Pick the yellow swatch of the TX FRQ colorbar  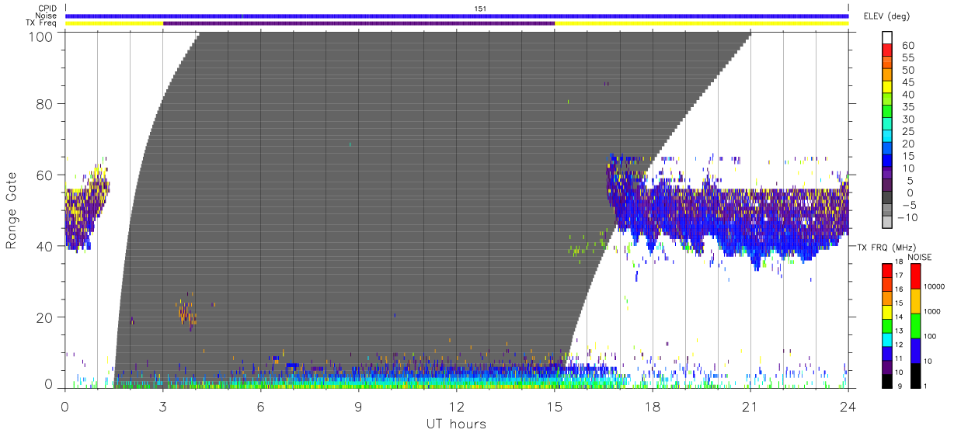887,312
